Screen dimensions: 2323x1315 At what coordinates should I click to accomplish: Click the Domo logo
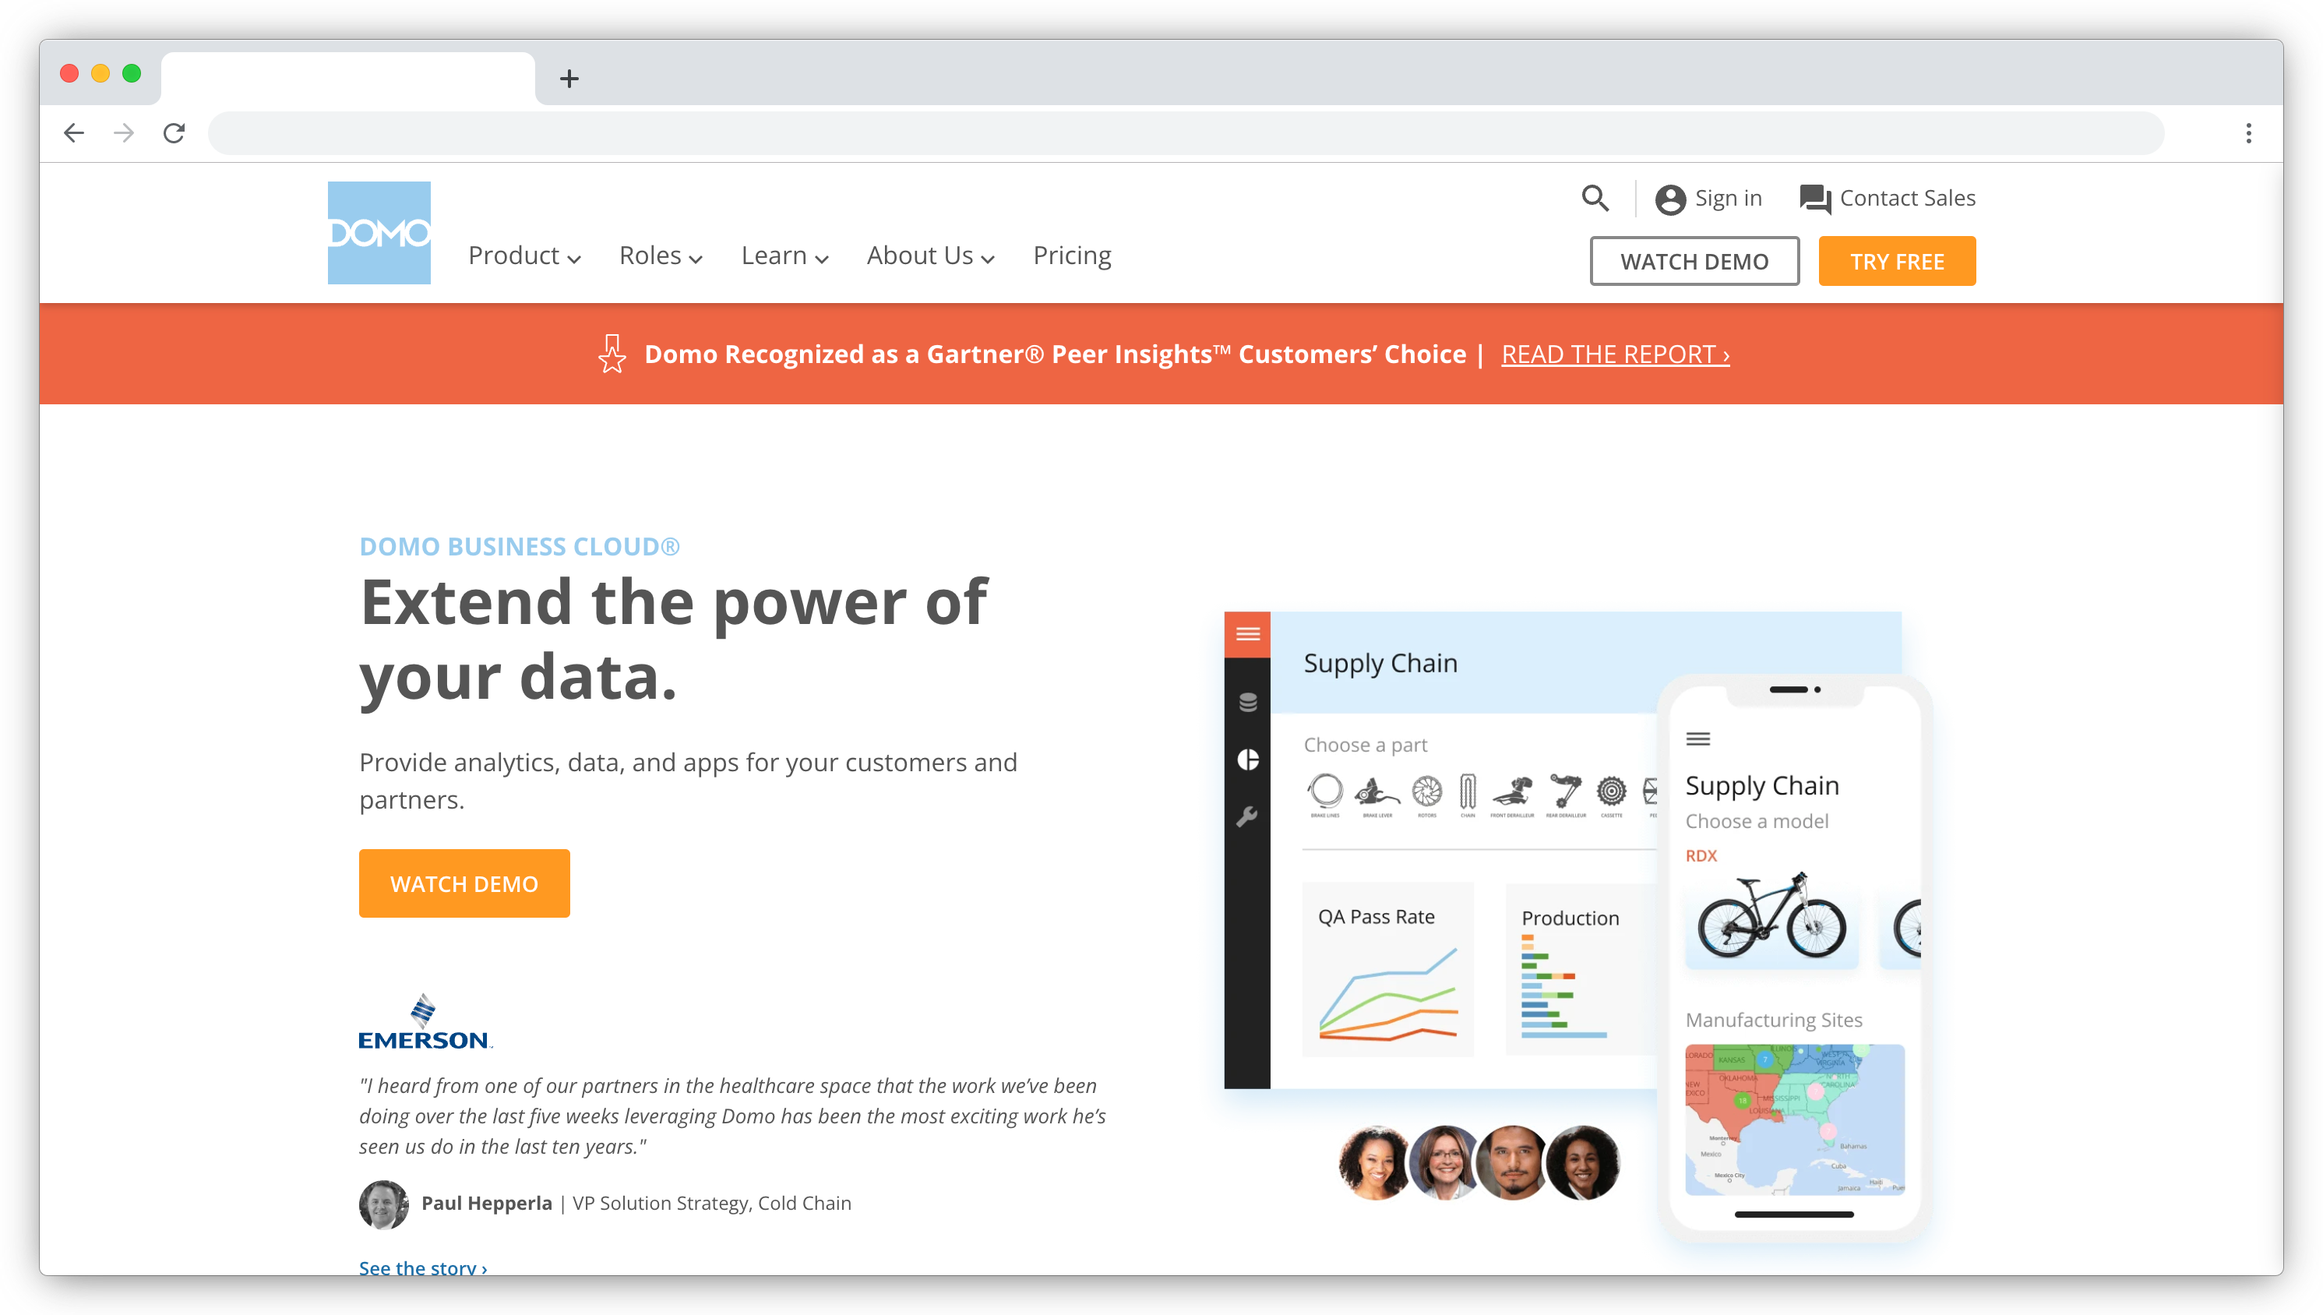[379, 232]
